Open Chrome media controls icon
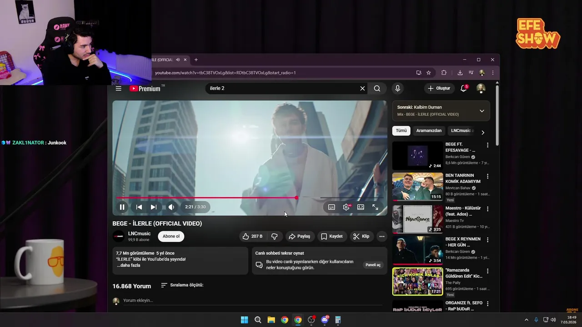Image resolution: width=582 pixels, height=327 pixels. click(471, 73)
